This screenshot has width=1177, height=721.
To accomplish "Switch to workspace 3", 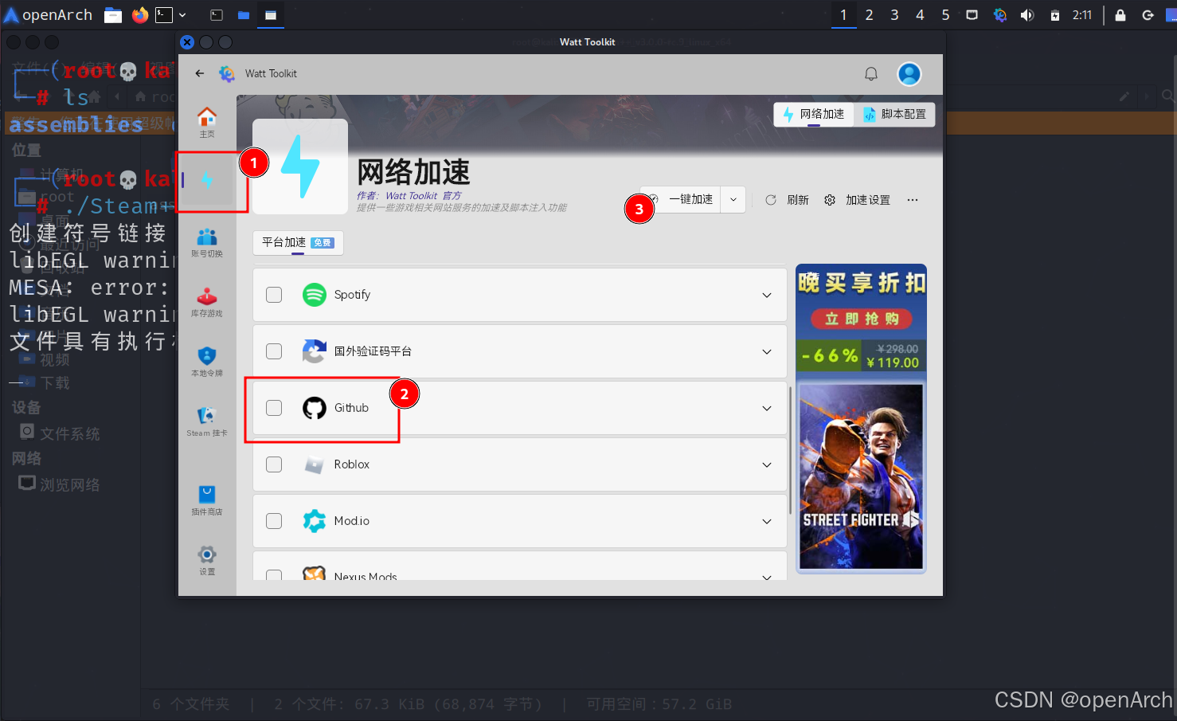I will (x=895, y=15).
